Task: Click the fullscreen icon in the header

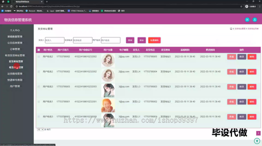Action: [x=247, y=20]
